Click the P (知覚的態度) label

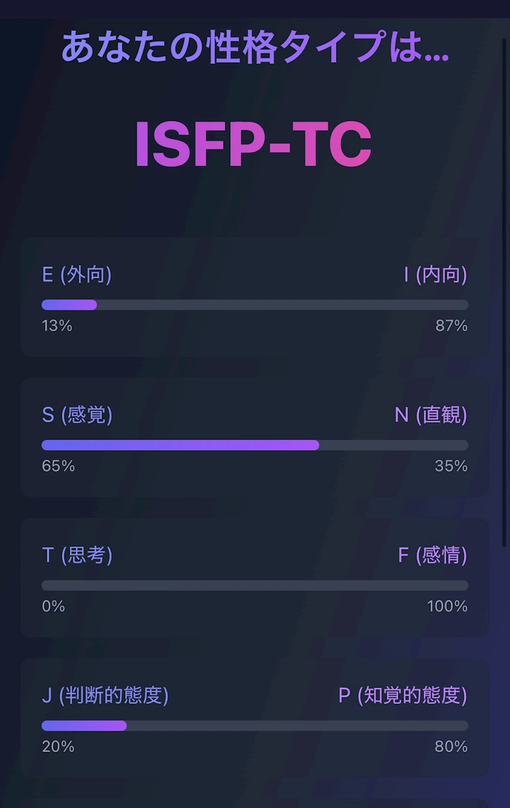click(x=403, y=696)
